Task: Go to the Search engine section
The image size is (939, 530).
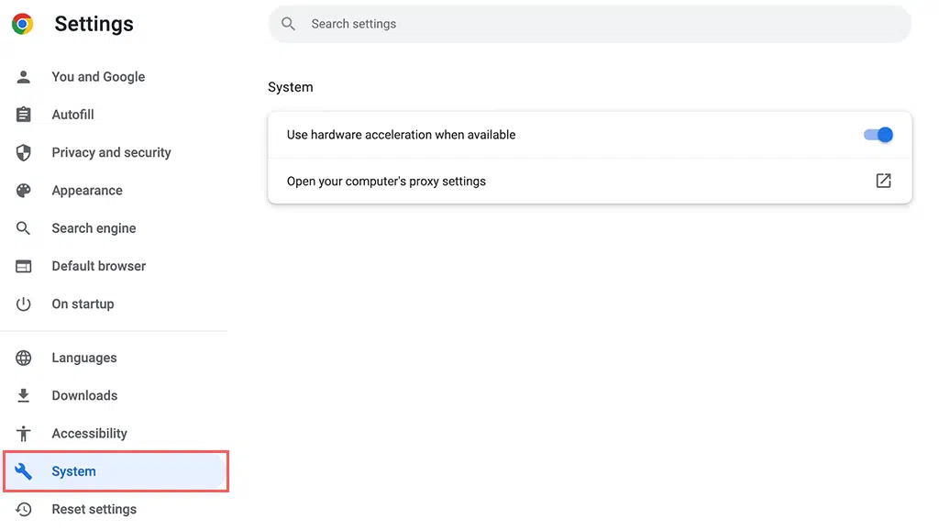Action: point(94,228)
